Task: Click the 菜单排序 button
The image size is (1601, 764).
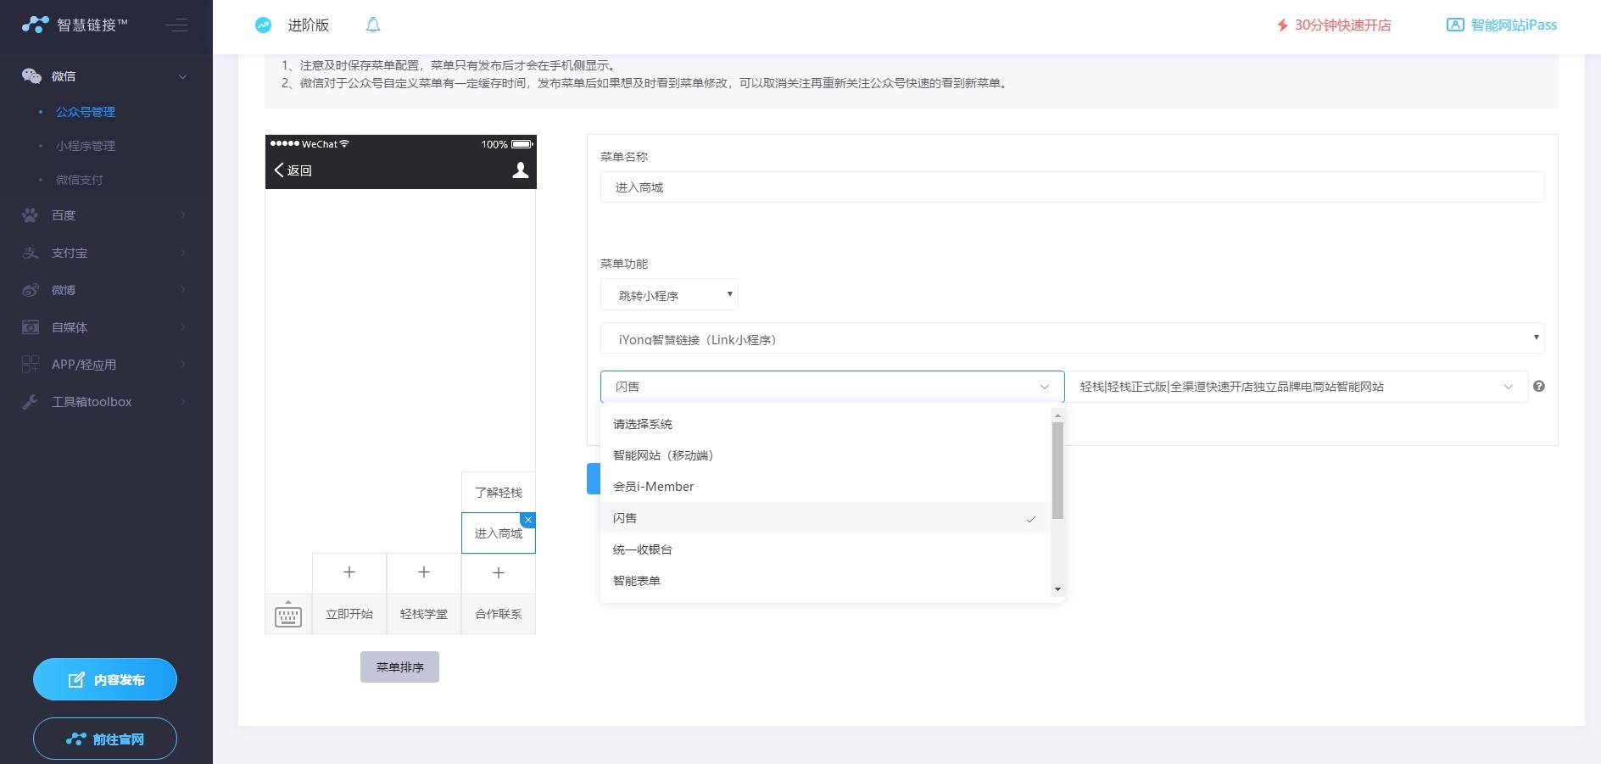Action: 399,667
